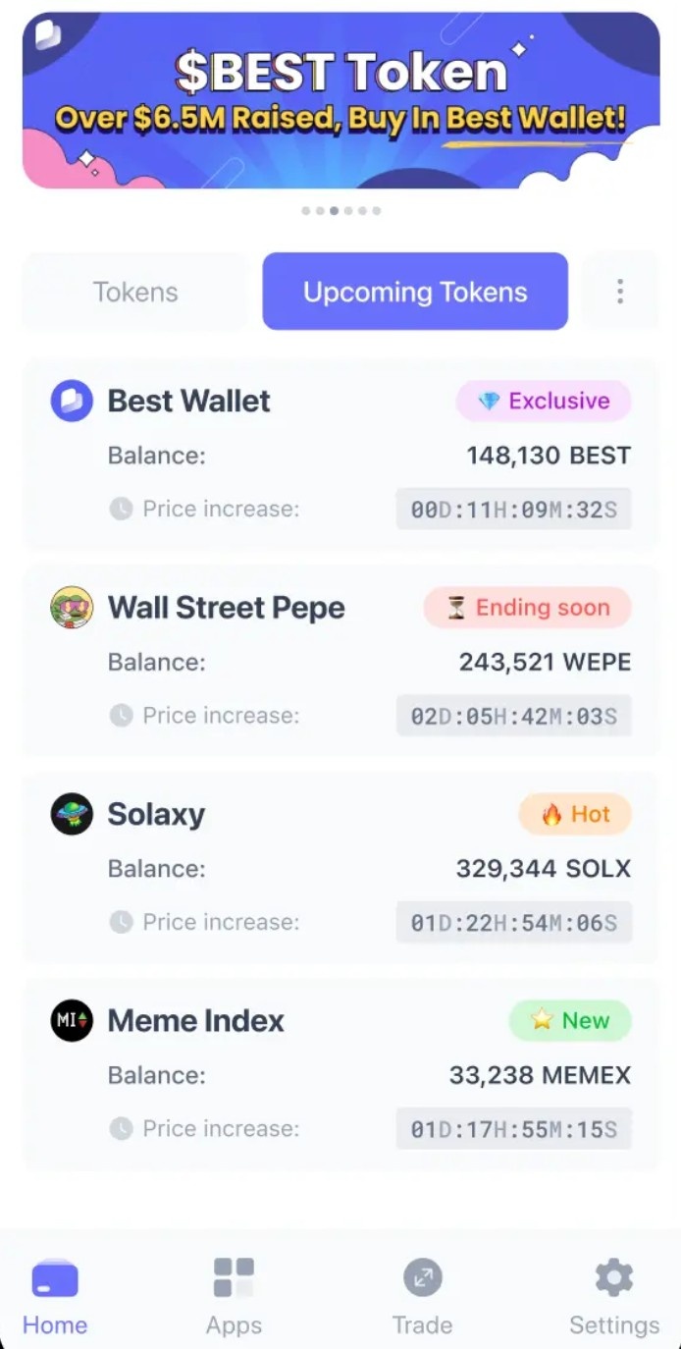
Task: Tap the Ending soon badge on Wall Street Pepe
Action: point(527,608)
